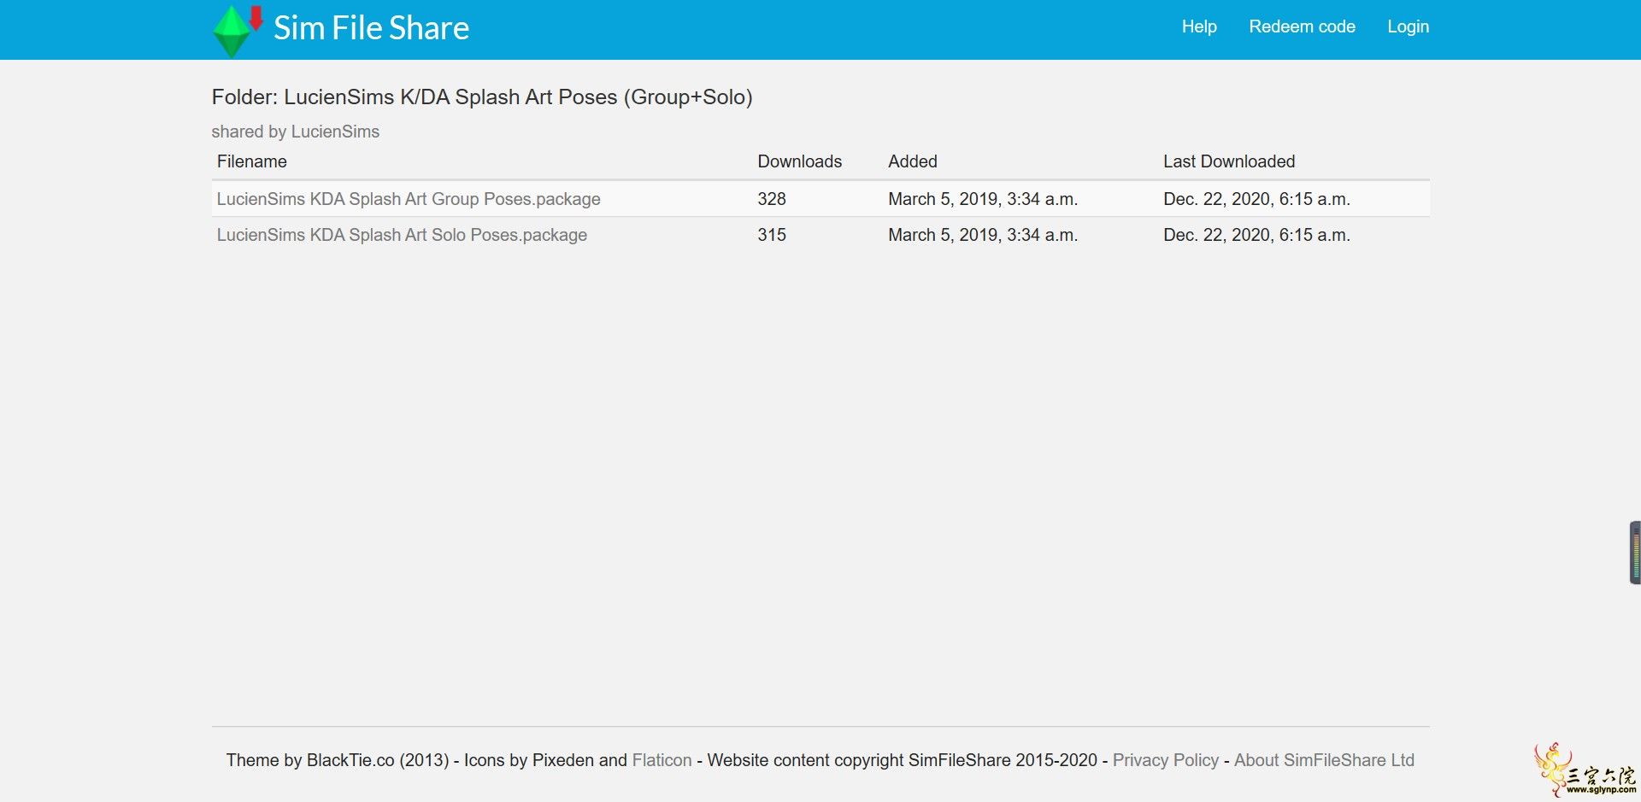Image resolution: width=1641 pixels, height=802 pixels.
Task: Select download count 328
Action: point(771,199)
